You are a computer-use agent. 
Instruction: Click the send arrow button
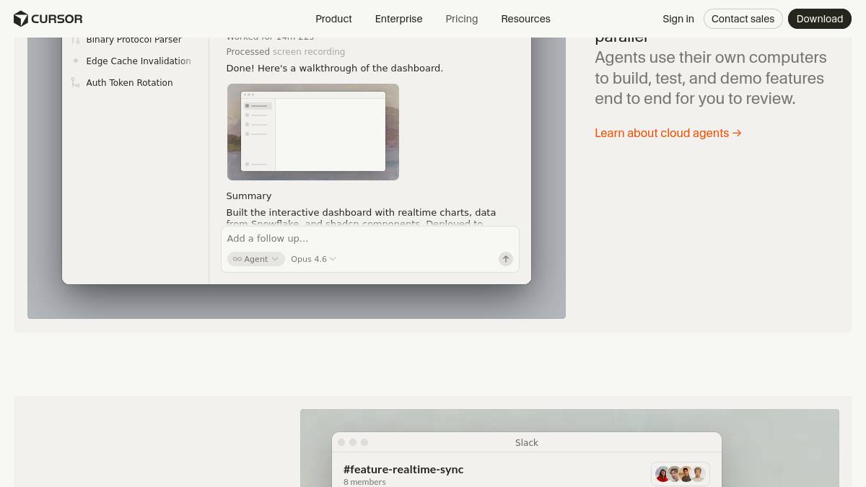pos(506,259)
